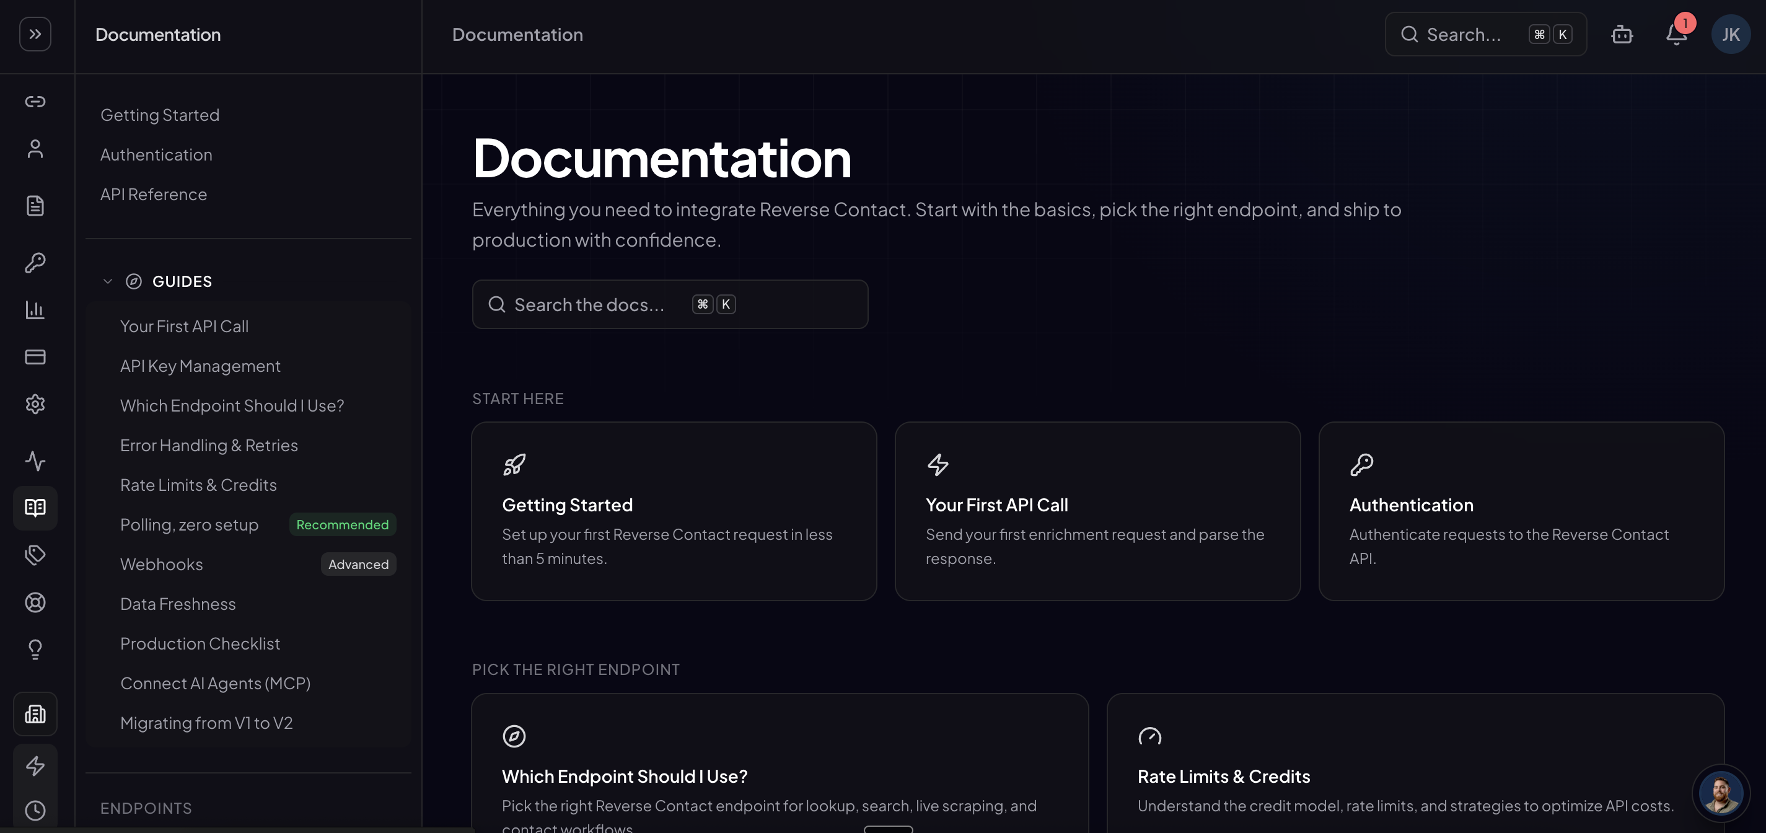Viewport: 1766px width, 833px height.
Task: Open the link icon in sidebar
Action: point(35,102)
